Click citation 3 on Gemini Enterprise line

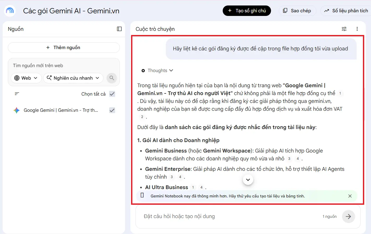click(172, 177)
